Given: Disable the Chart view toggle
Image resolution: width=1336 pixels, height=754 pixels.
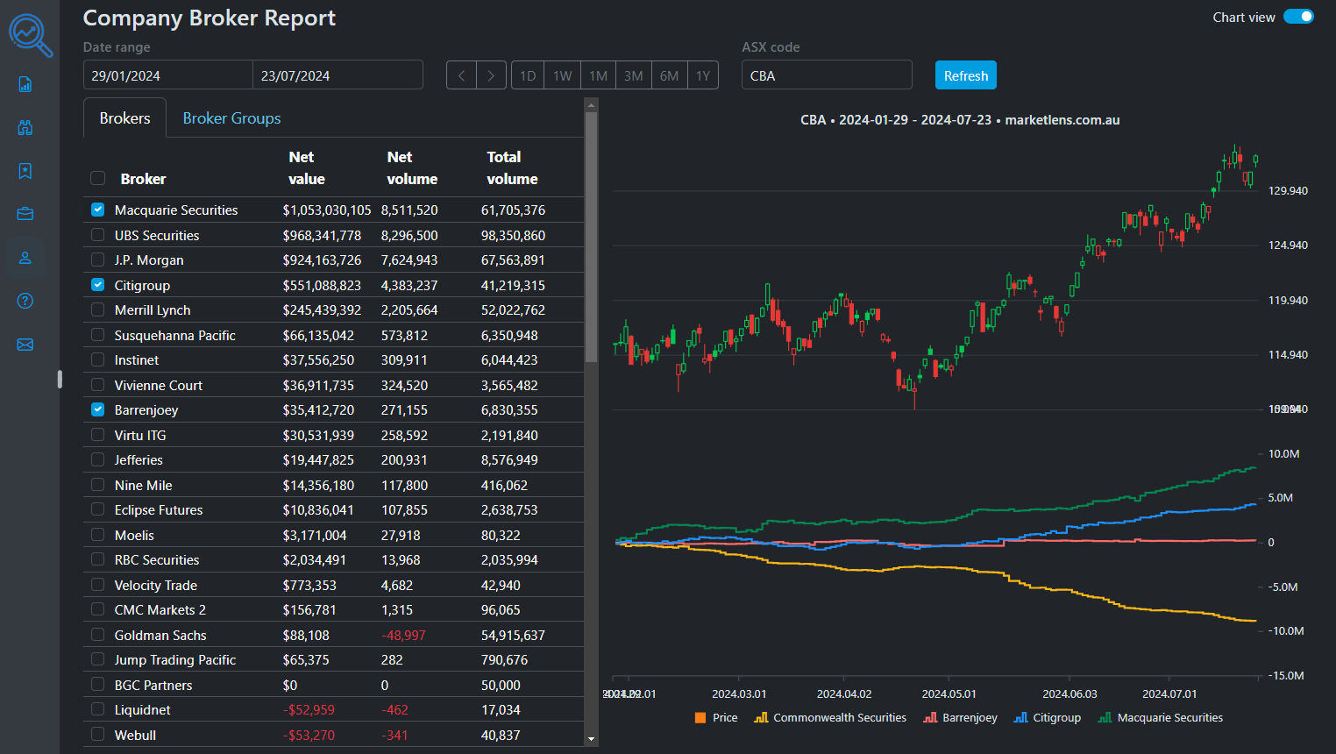Looking at the screenshot, I should [1298, 16].
